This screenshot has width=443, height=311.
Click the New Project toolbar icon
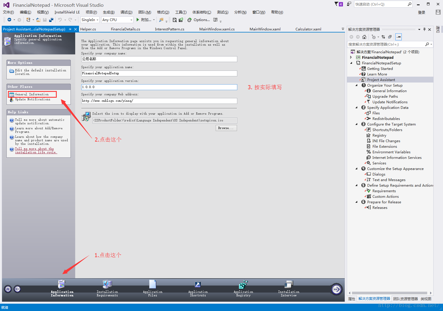pyautogui.click(x=28, y=20)
